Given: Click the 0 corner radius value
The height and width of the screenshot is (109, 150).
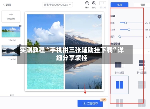Looking at the screenshot, I should click(146, 37).
